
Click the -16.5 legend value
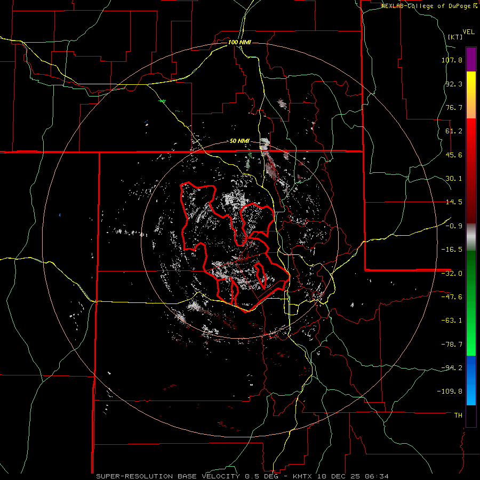[452, 250]
